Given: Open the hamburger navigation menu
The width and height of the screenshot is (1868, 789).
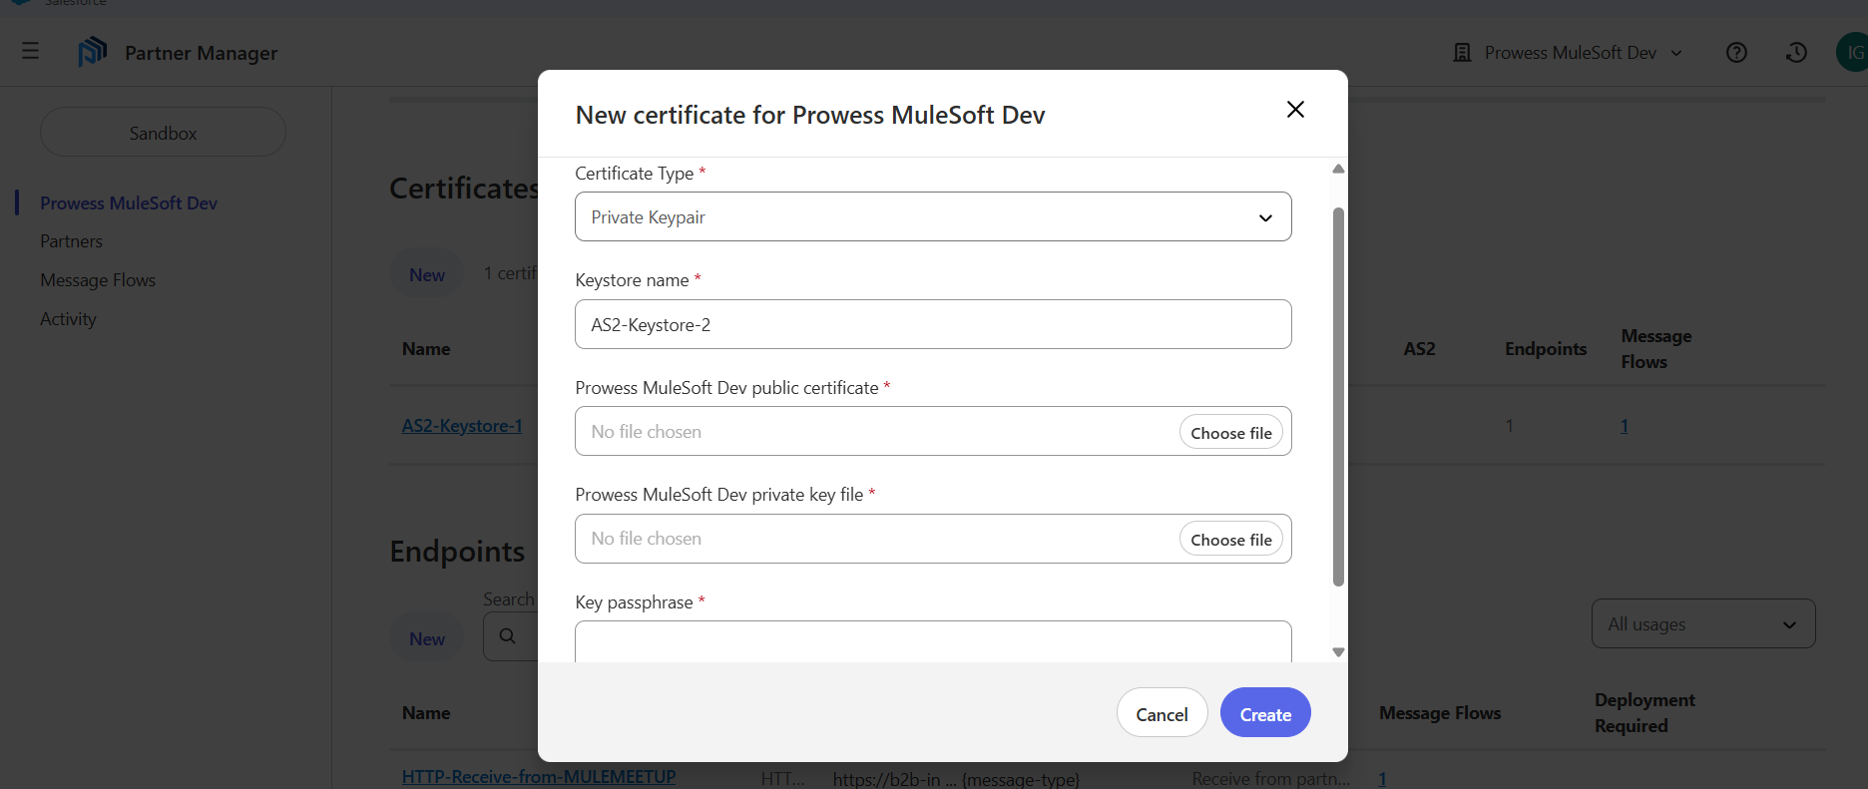Looking at the screenshot, I should click(x=31, y=51).
